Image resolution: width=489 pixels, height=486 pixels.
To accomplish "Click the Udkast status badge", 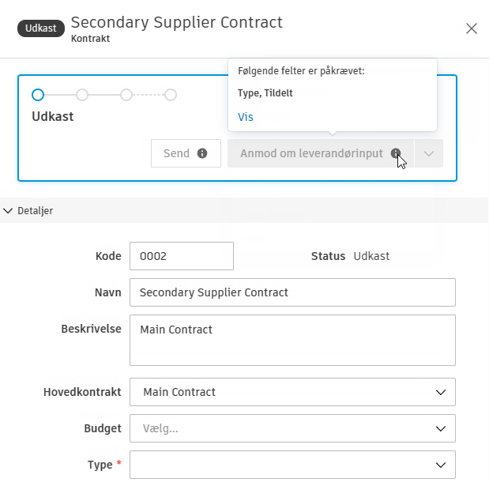I will 40,28.
